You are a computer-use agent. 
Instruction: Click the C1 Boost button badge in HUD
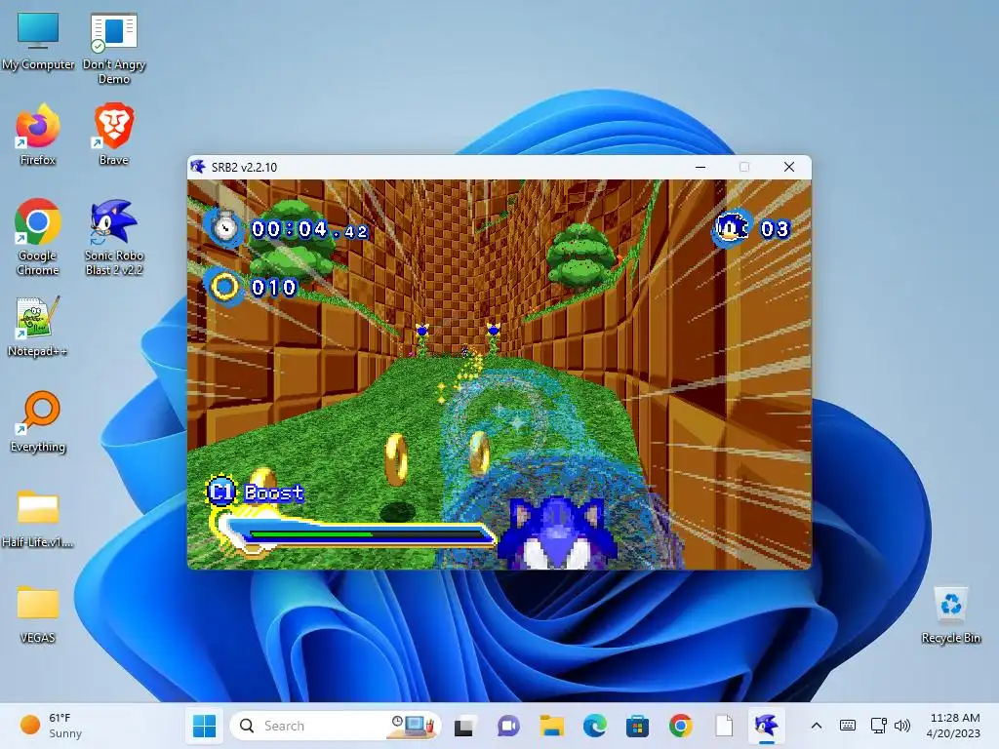(x=221, y=492)
